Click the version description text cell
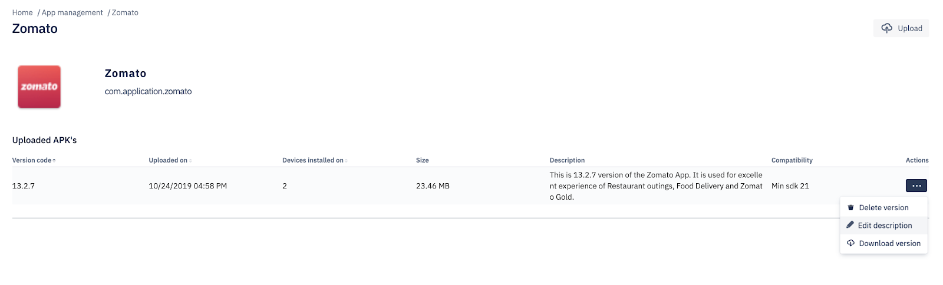943x285 pixels. (656, 186)
